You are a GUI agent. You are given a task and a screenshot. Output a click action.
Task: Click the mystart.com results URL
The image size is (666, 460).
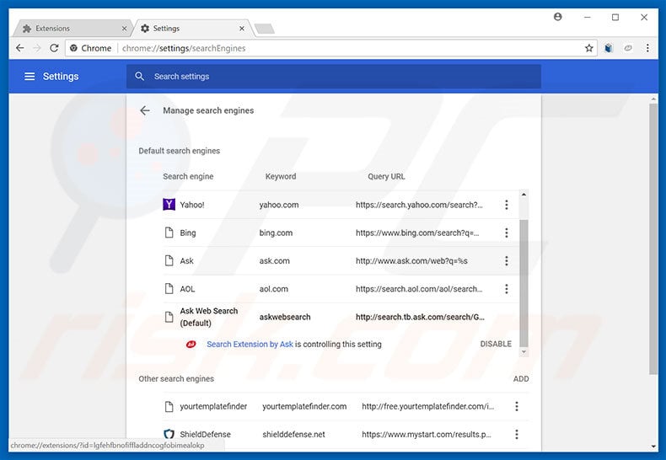coord(427,434)
